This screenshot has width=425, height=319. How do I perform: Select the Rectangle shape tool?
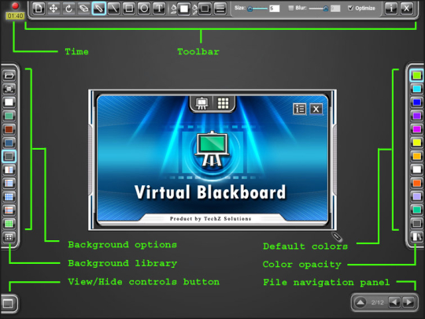tap(129, 9)
